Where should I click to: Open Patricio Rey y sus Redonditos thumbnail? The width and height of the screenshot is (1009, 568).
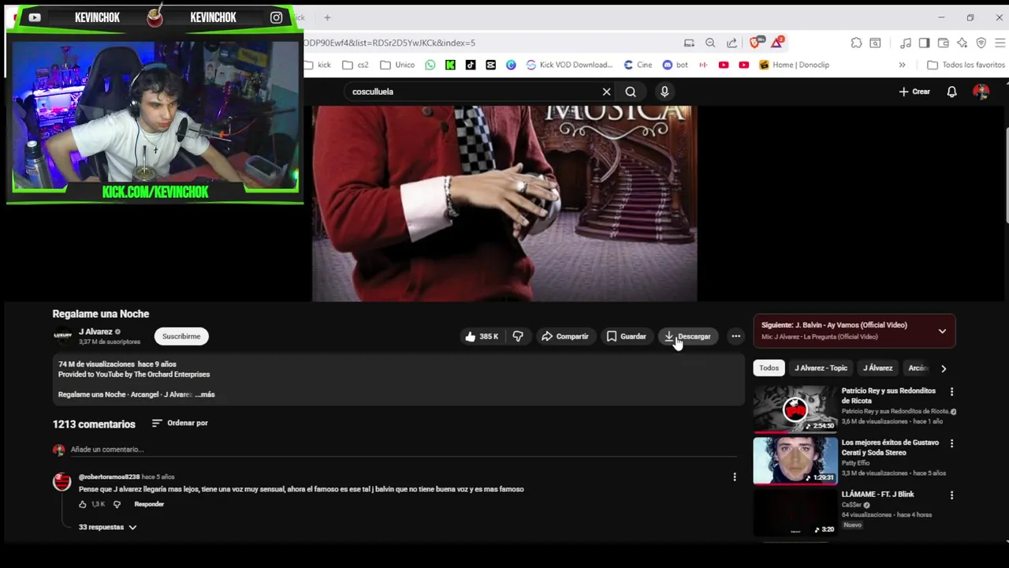point(795,409)
